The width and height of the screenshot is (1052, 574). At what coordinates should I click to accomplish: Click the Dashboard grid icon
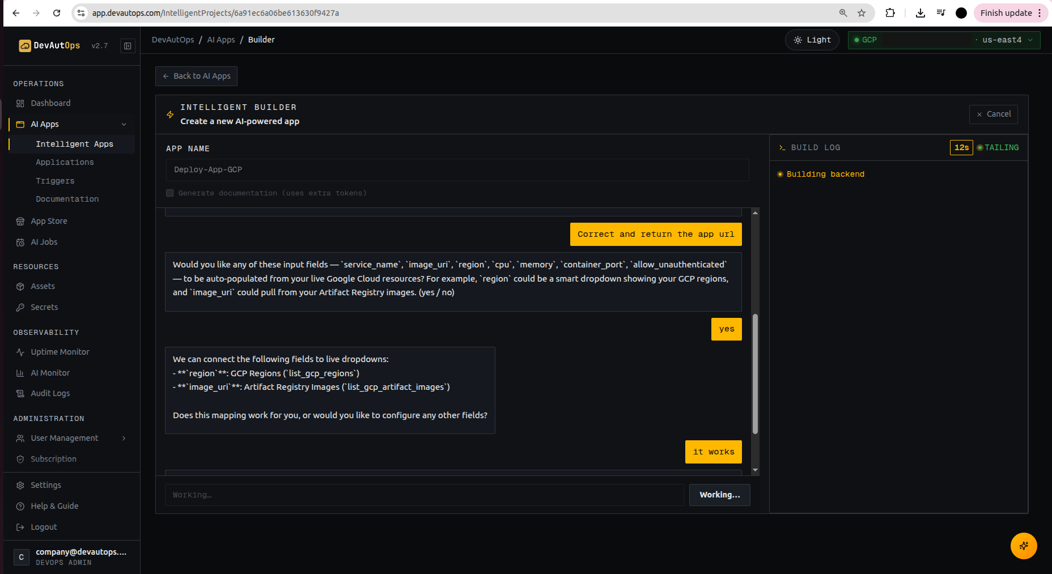coord(20,103)
